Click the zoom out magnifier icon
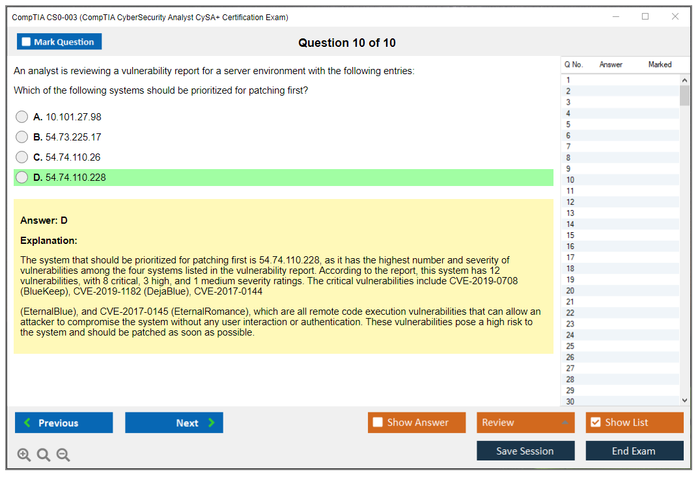700x478 pixels. [x=63, y=455]
